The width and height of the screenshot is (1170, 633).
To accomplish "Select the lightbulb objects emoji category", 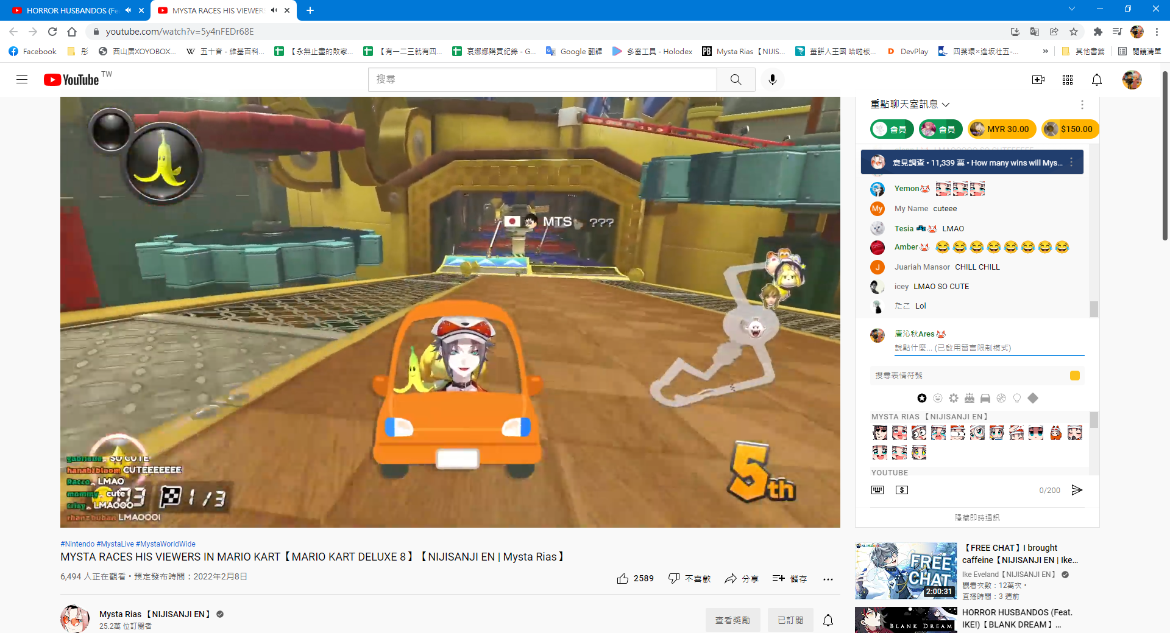I will click(x=1017, y=398).
